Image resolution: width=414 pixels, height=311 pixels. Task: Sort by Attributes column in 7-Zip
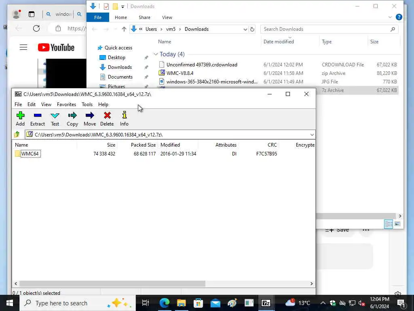(226, 145)
